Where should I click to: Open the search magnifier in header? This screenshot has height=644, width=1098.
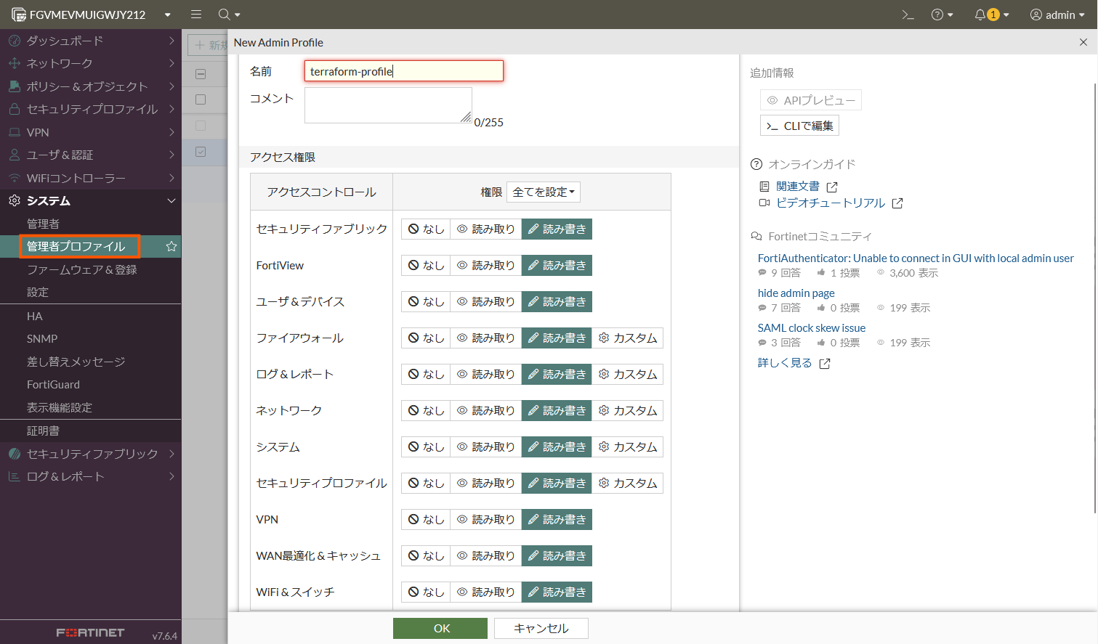click(229, 15)
